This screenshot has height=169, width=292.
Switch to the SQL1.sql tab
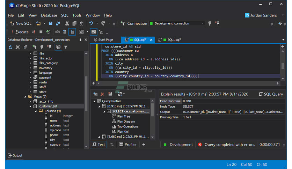pos(170,40)
